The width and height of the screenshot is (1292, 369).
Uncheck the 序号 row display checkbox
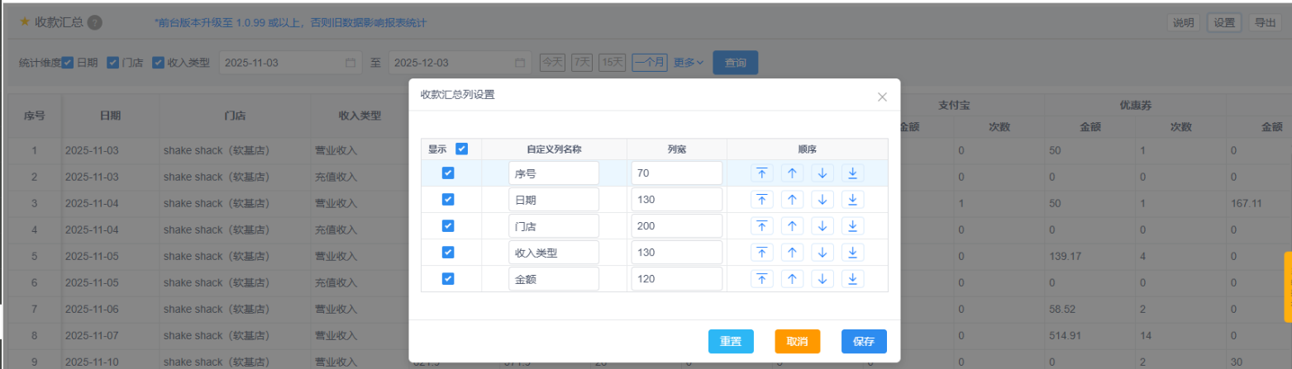[x=447, y=173]
